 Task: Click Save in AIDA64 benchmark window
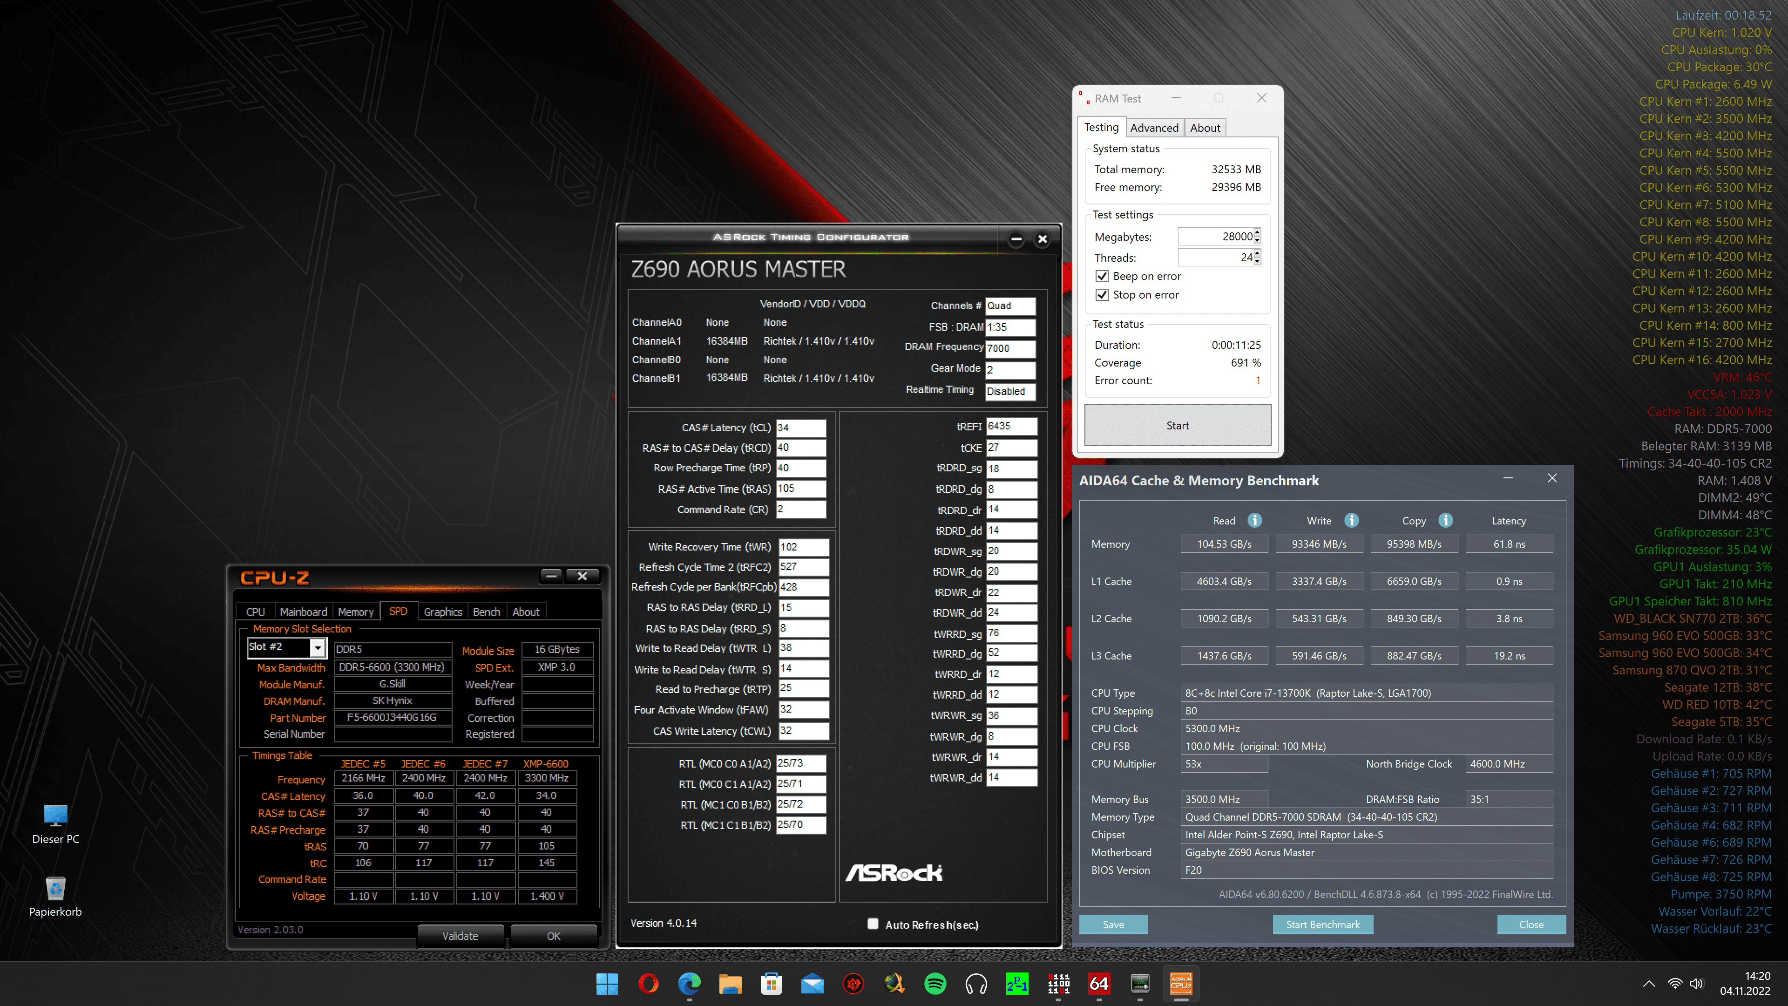(x=1113, y=924)
